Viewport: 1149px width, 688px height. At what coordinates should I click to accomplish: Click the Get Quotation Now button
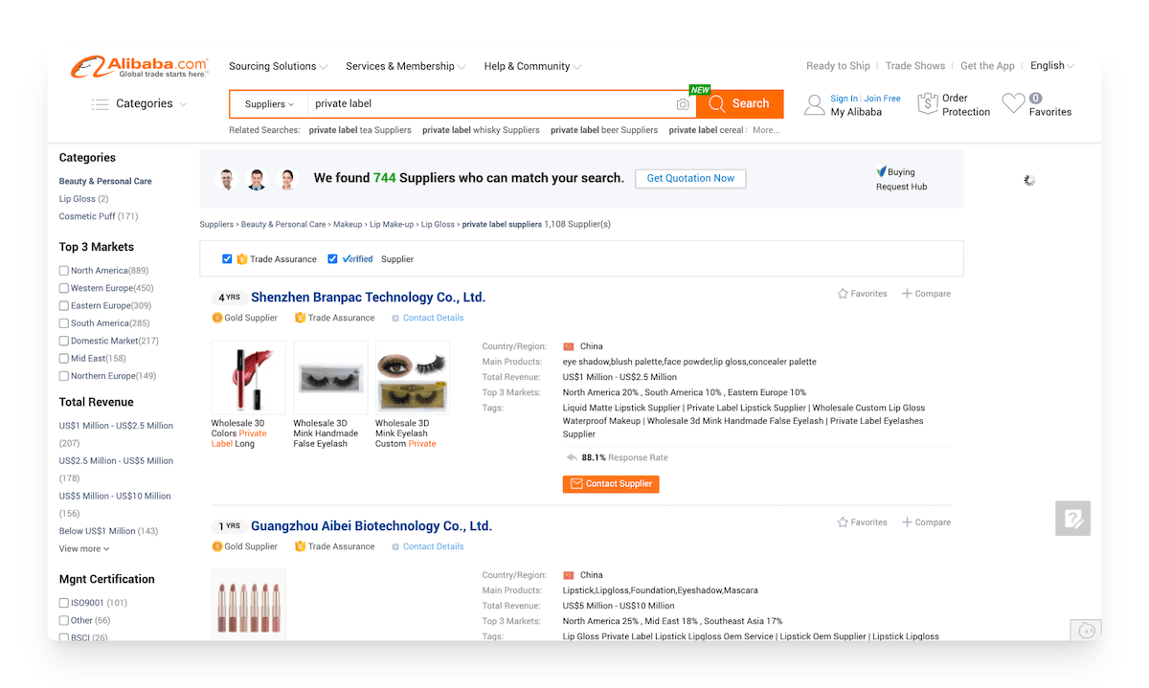689,178
